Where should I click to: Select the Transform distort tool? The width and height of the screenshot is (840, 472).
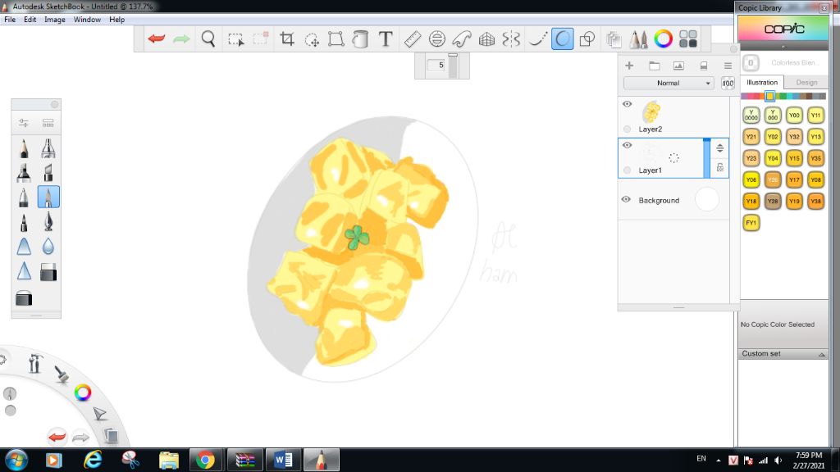pyautogui.click(x=336, y=39)
